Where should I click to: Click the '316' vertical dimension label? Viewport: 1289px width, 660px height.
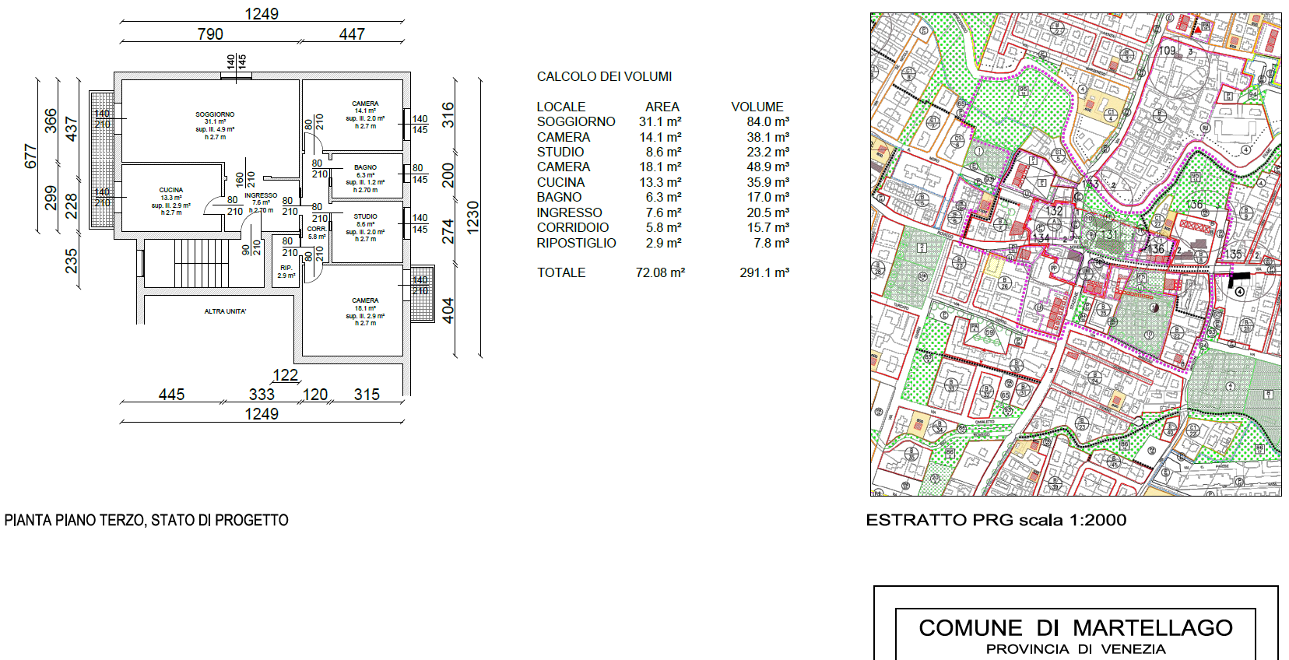pyautogui.click(x=448, y=115)
